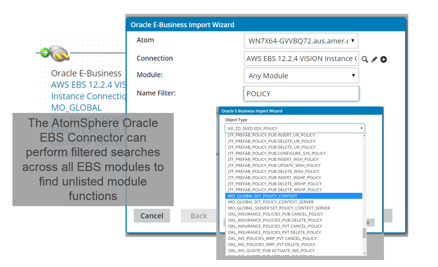Click the Cancel button

tap(152, 216)
